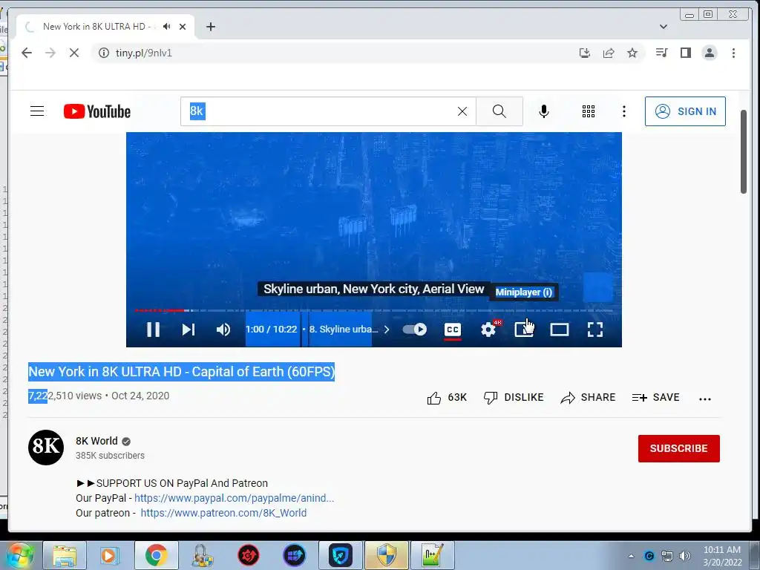
Task: Bookmark this tab star
Action: click(x=632, y=53)
